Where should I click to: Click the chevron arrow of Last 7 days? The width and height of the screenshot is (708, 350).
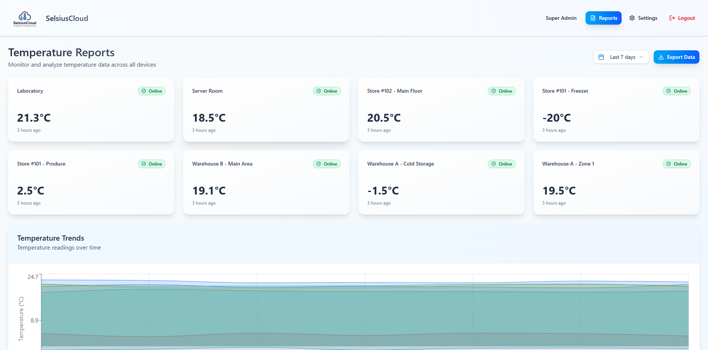point(641,57)
